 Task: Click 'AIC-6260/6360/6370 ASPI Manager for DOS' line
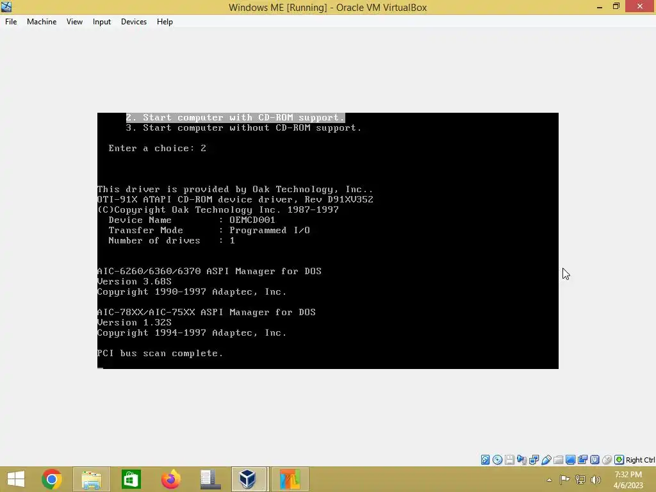209,272
